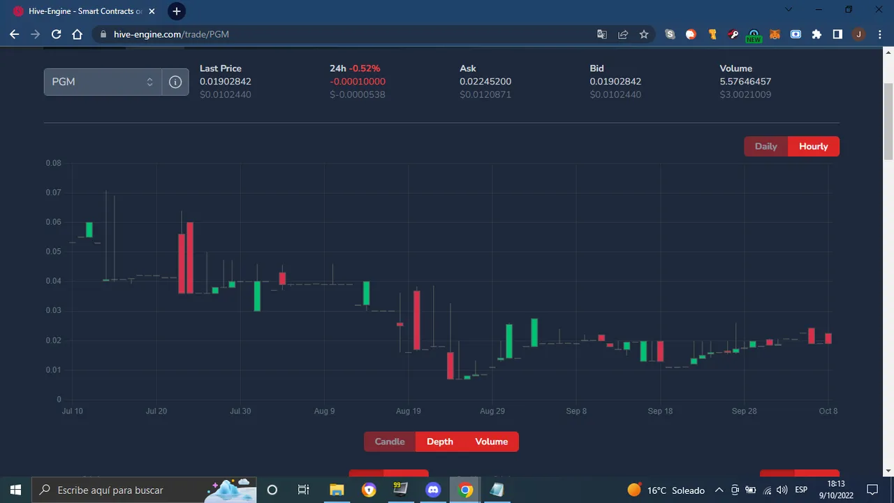The width and height of the screenshot is (894, 503).
Task: Open a new browser tab
Action: pyautogui.click(x=177, y=11)
